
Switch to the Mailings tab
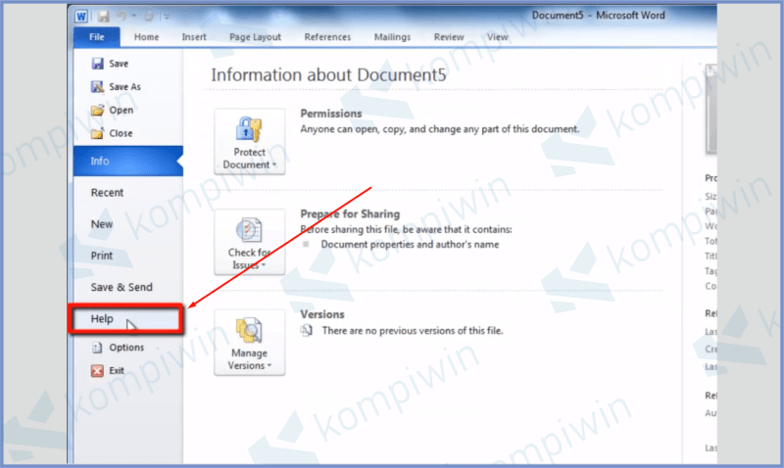[393, 37]
